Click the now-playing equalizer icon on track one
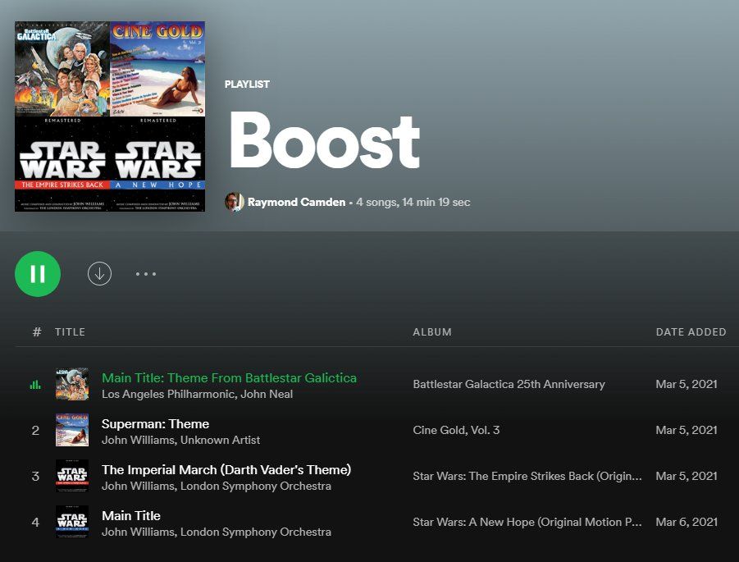This screenshot has width=739, height=562. pos(35,385)
